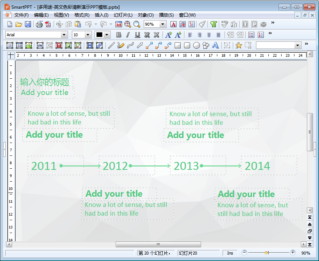Viewport: 319px width, 261px height.
Task: Click the horizontal scrollbar thumb
Action: pos(158,244)
